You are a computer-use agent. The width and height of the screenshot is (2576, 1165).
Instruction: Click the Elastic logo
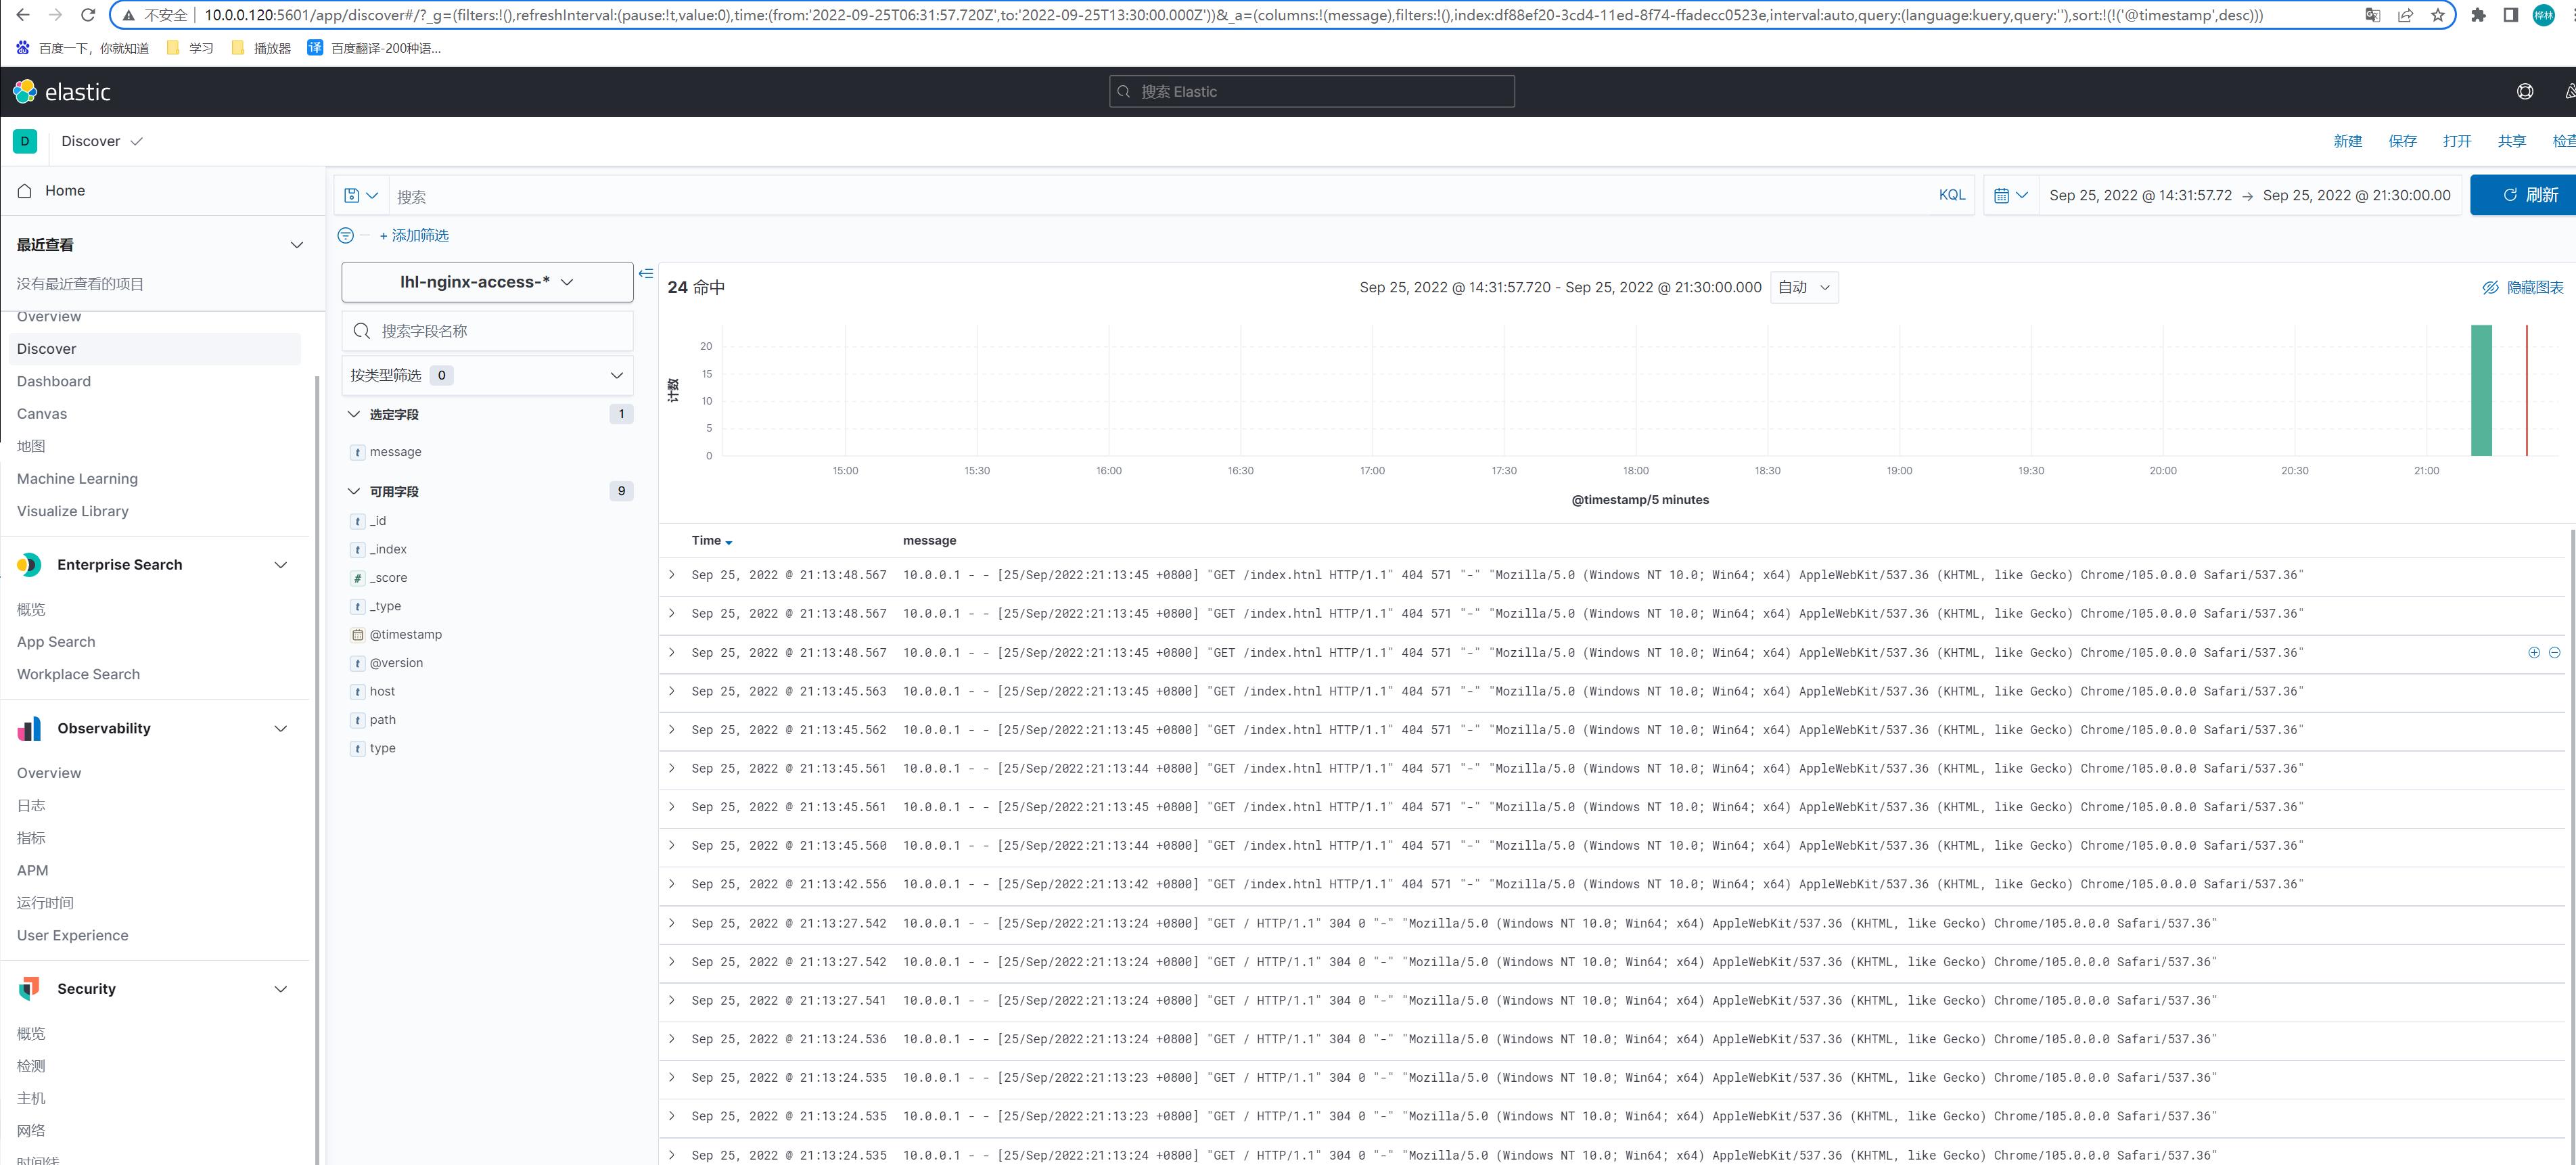click(61, 92)
